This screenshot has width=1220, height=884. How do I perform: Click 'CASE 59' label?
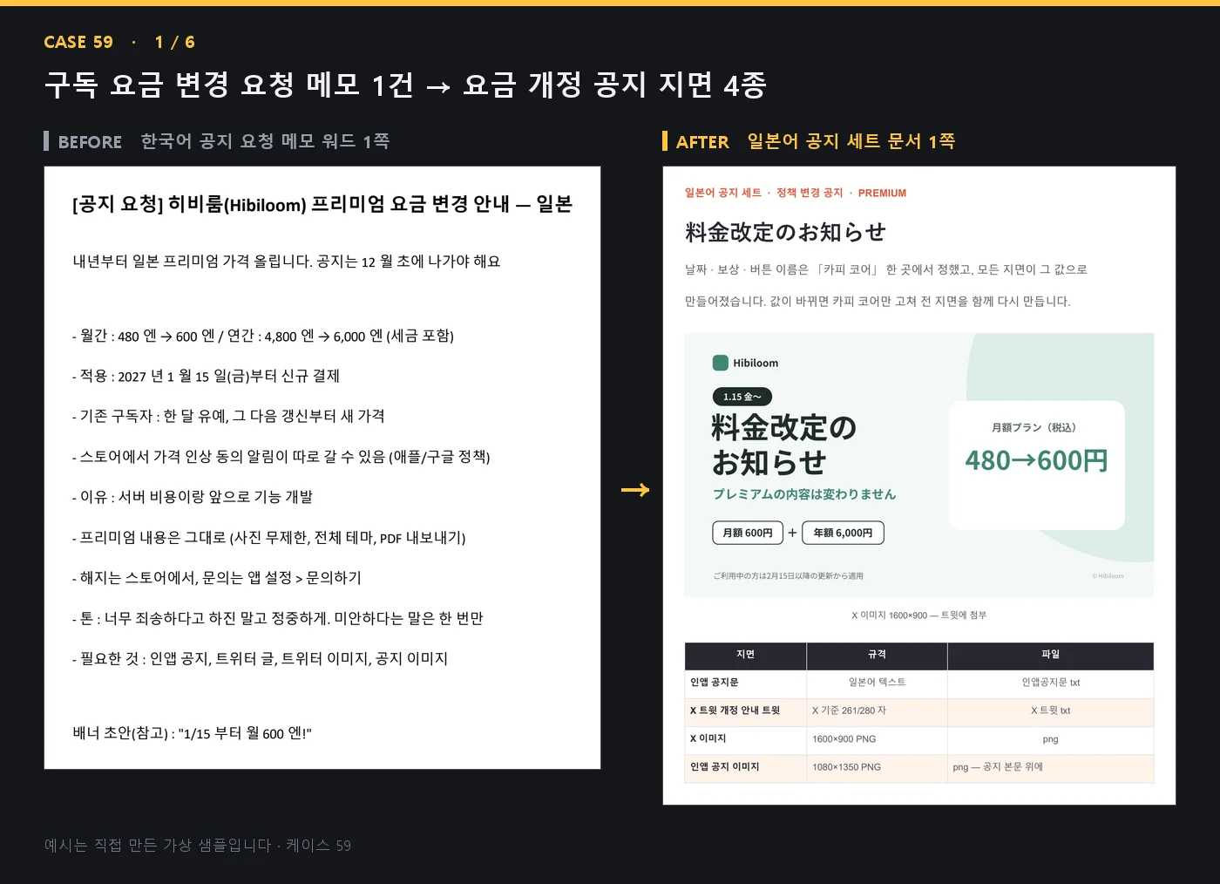(78, 42)
